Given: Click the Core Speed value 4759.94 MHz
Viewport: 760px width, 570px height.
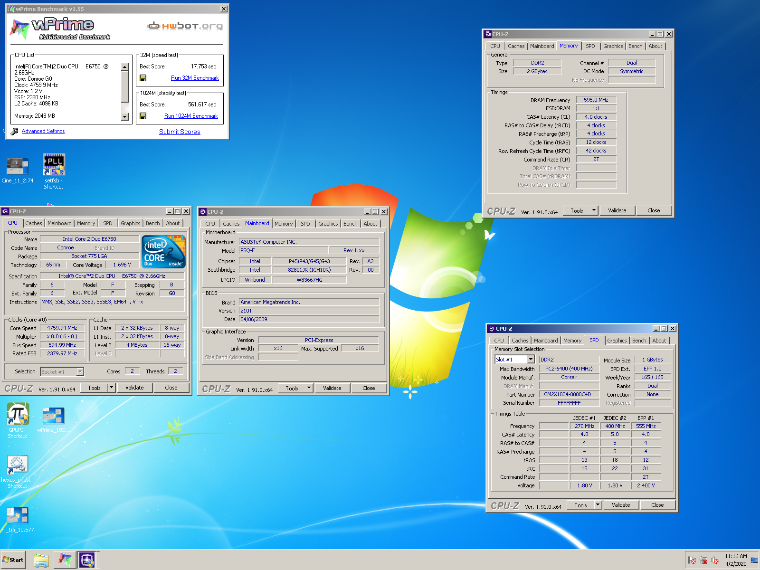Looking at the screenshot, I should 62,328.
